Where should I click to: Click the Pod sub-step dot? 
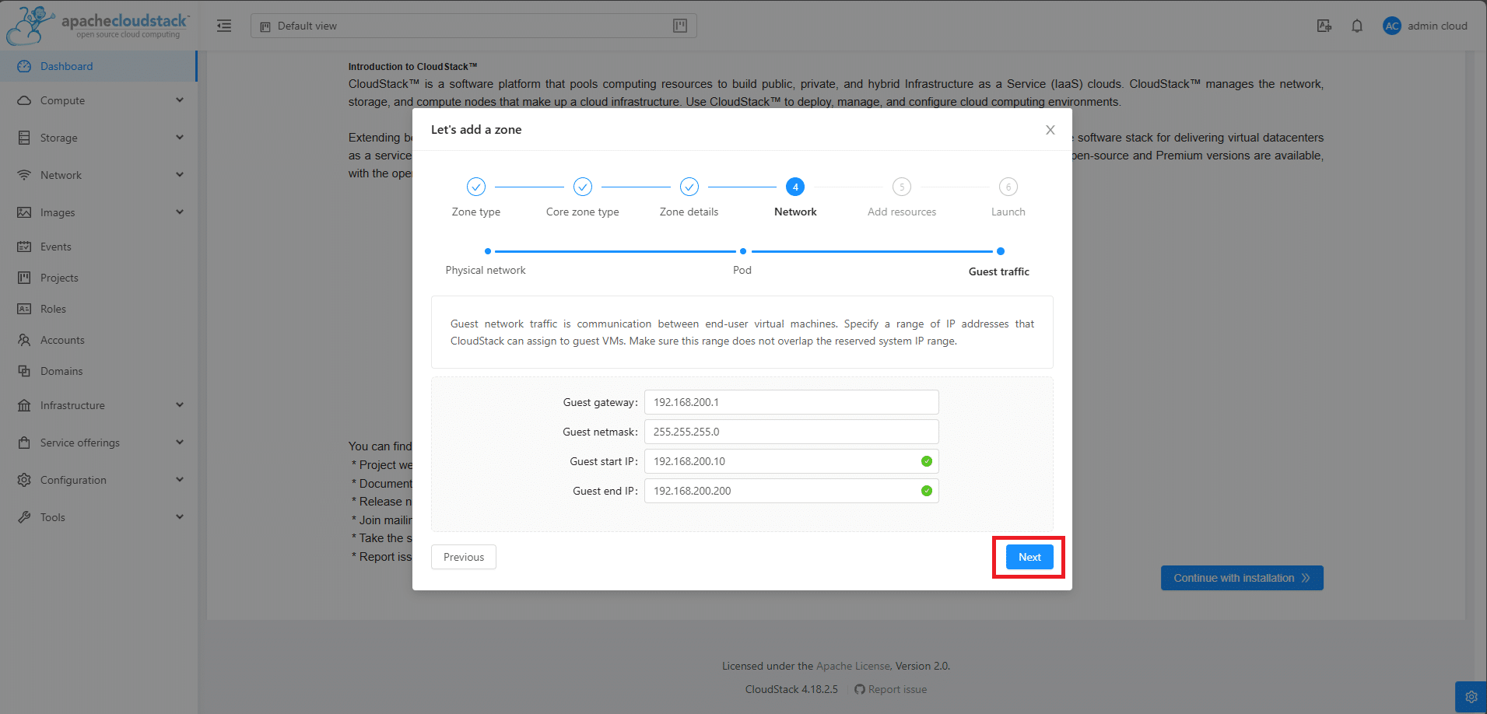click(x=743, y=251)
